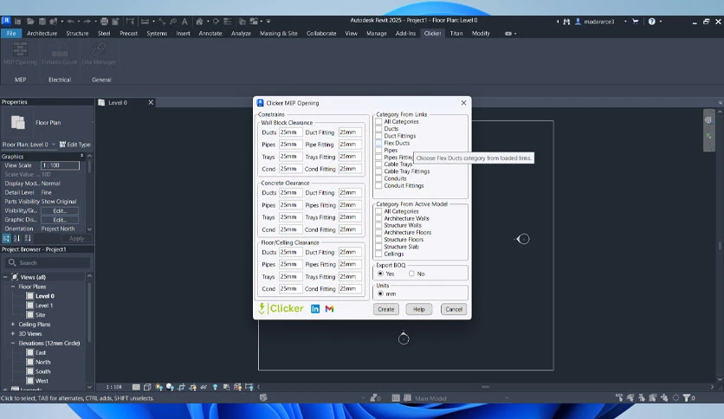Open the Collaborate ribbon tab

point(321,33)
